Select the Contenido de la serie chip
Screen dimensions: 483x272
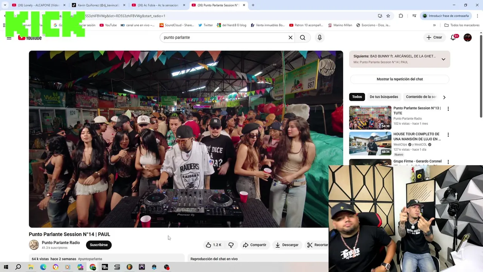point(421,97)
